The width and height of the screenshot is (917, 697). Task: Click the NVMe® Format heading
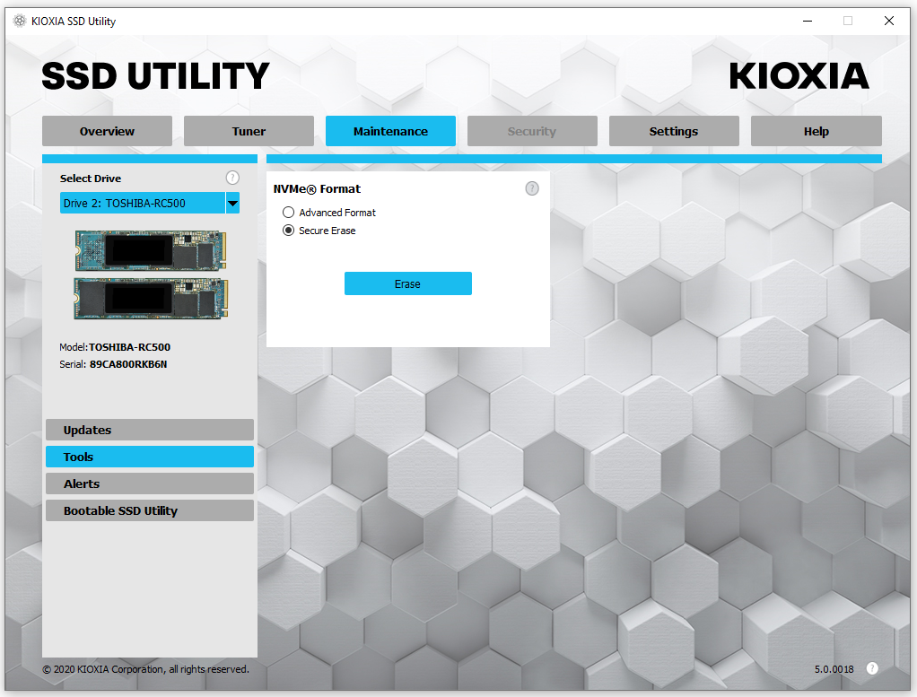[317, 189]
